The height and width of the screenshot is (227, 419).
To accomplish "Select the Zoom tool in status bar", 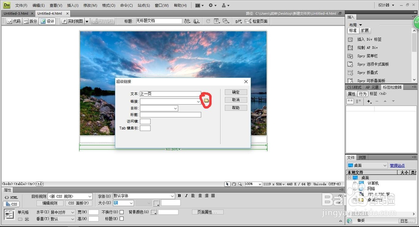I will click(x=240, y=184).
